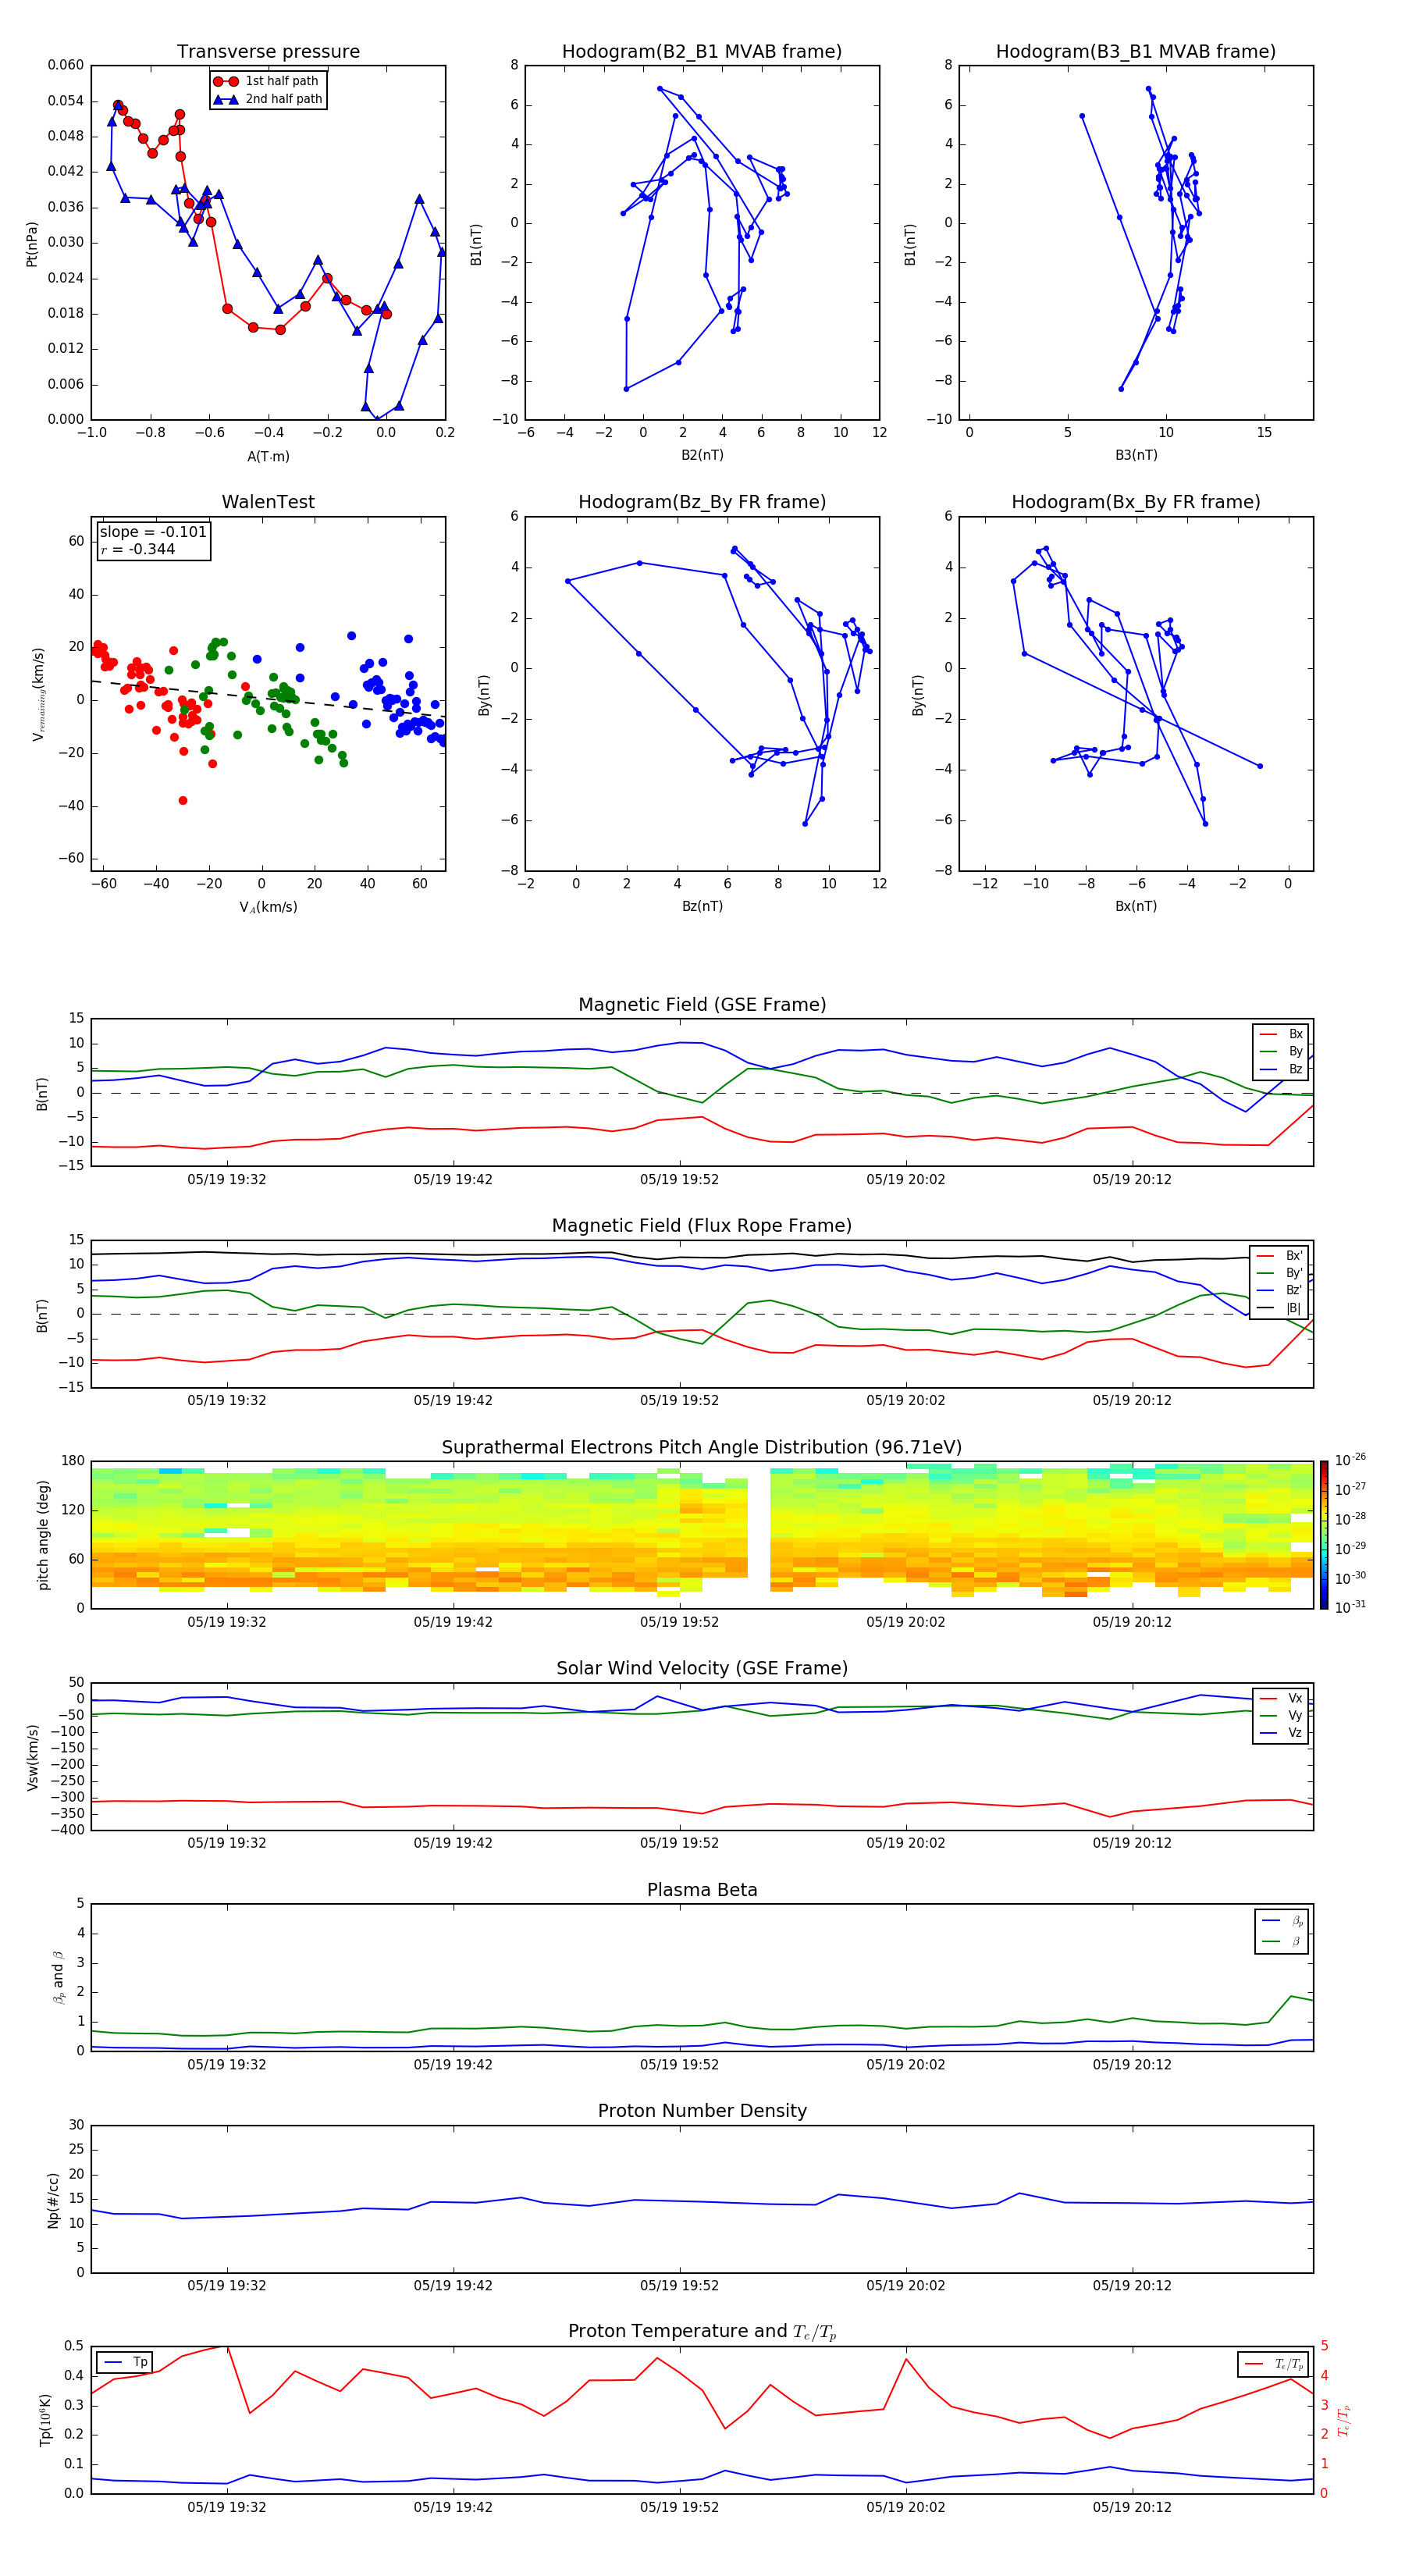Click the 'Solar Wind Velocity (GSE Frame)' title
This screenshot has width=1405, height=2576.
(702, 1668)
